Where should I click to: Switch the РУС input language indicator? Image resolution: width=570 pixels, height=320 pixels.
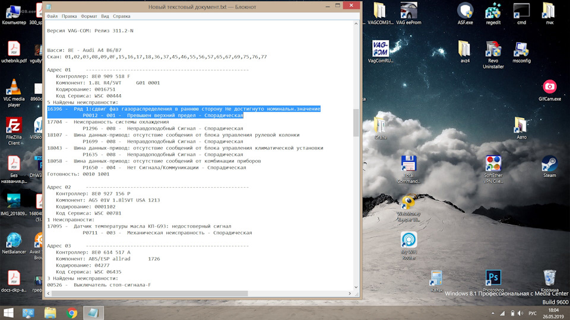pyautogui.click(x=533, y=313)
